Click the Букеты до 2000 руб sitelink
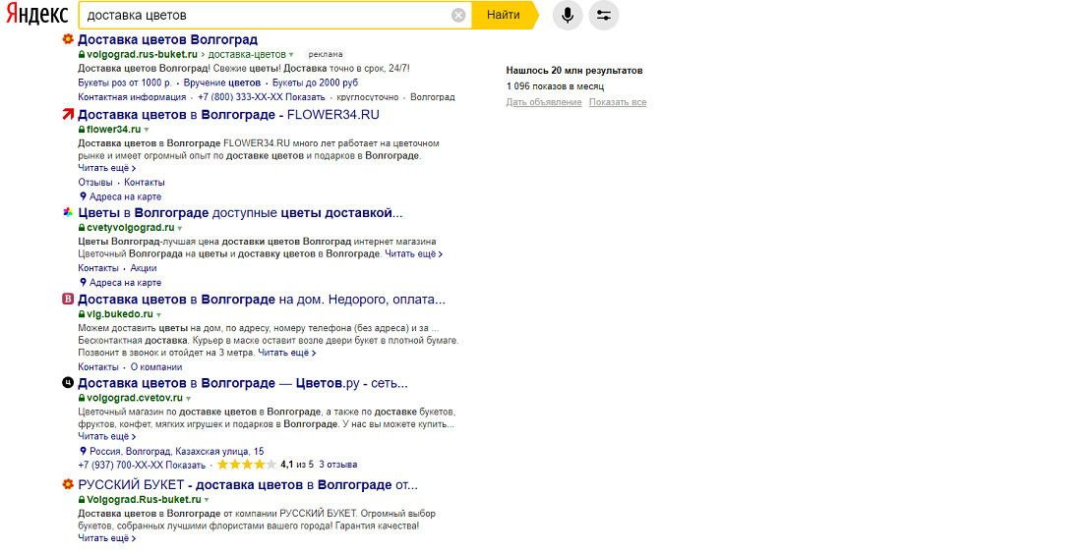This screenshot has height=552, width=1082. tap(316, 83)
